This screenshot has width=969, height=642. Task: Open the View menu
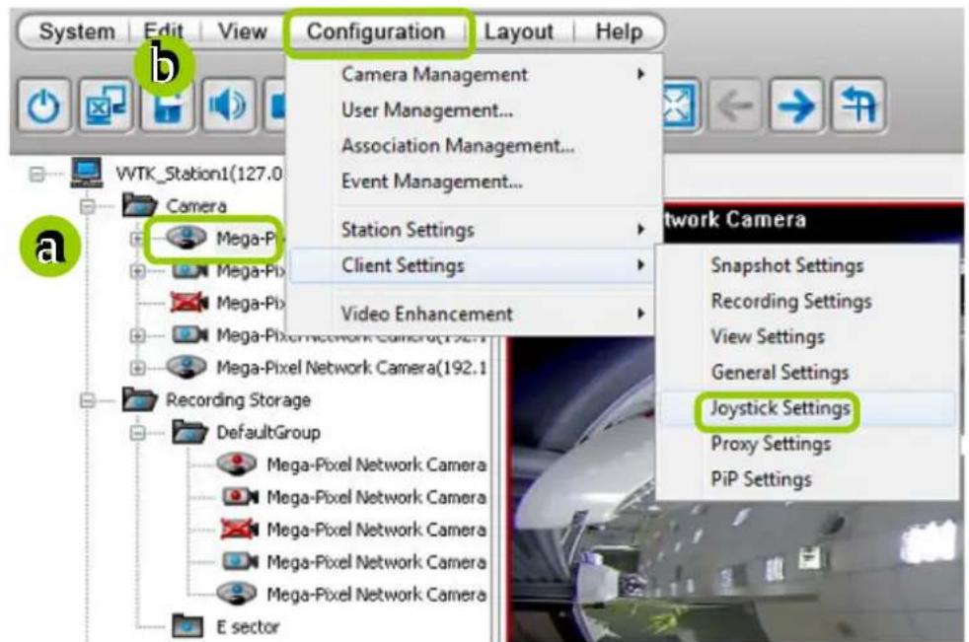click(x=242, y=31)
